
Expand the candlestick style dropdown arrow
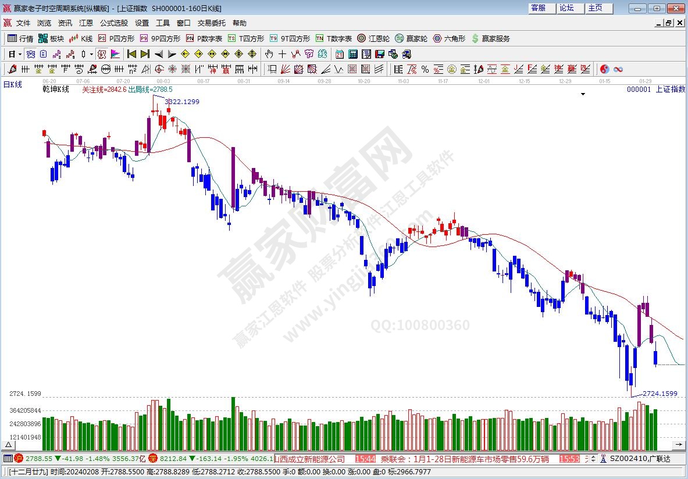tap(91, 54)
